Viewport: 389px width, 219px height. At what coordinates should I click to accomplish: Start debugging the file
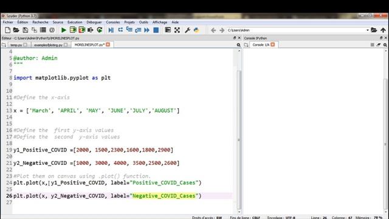(111, 30)
